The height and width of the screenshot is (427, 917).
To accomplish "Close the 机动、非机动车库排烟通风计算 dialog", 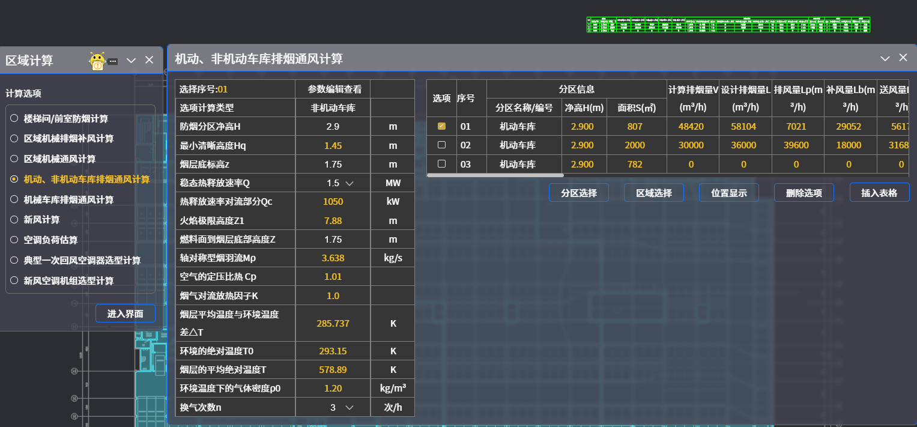I will coord(903,58).
